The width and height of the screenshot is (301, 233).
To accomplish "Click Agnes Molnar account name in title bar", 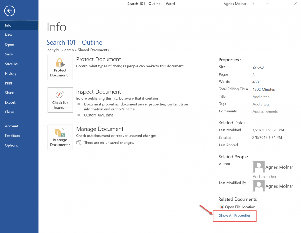I will 235,4.
